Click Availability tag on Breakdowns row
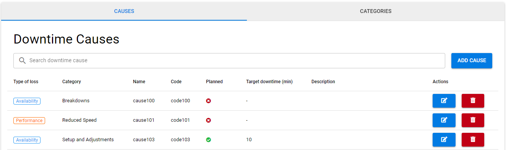This screenshot has height=150, width=506. coord(27,101)
